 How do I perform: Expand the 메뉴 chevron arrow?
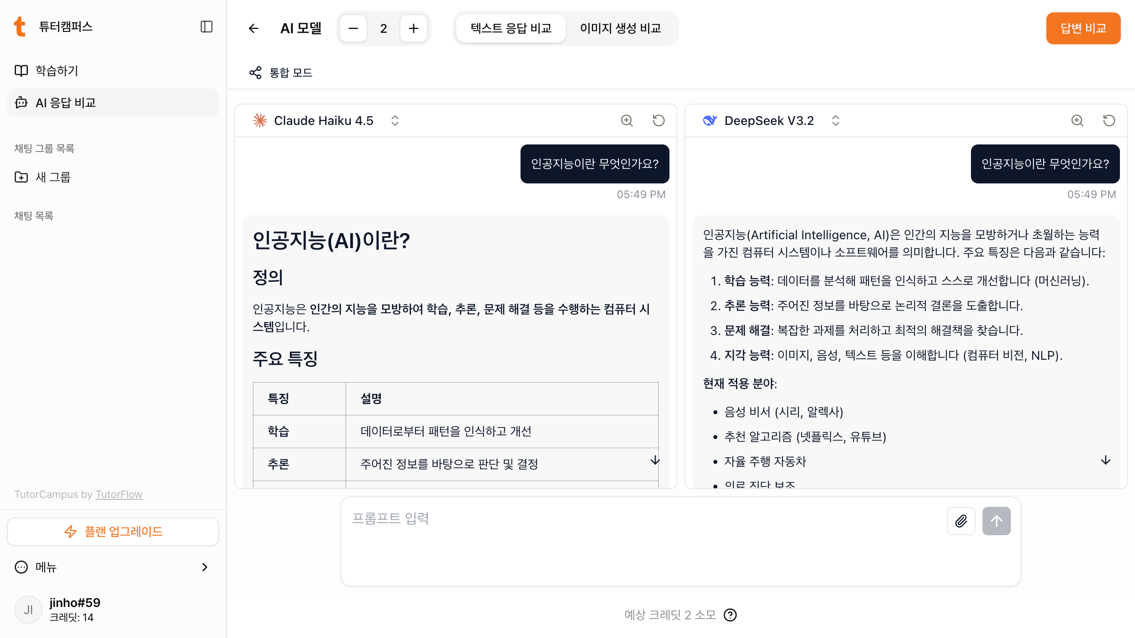(204, 567)
